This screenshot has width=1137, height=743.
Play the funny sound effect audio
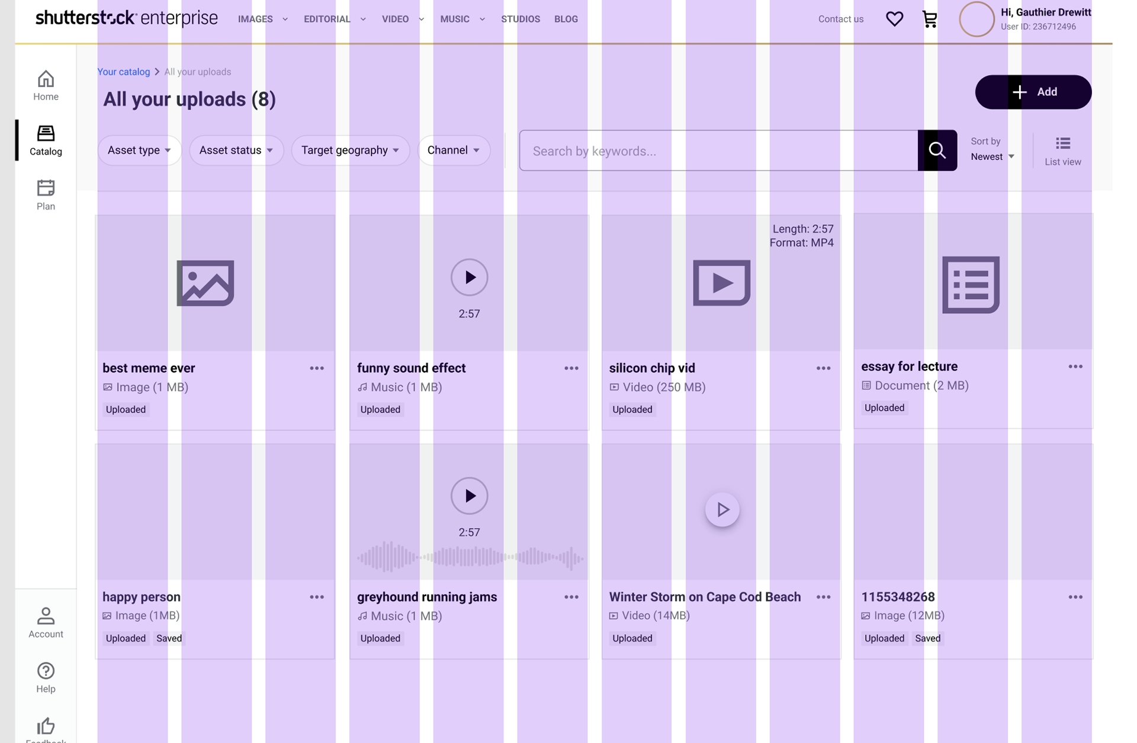[x=469, y=277]
